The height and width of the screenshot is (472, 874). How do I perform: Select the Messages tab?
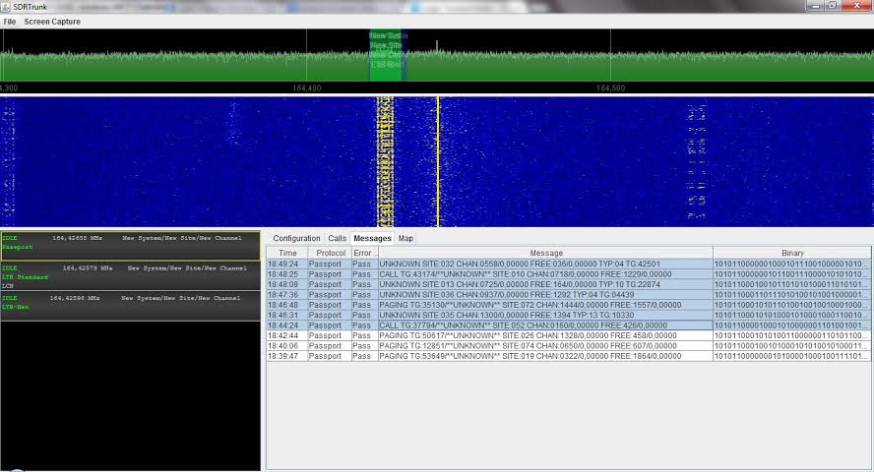coord(372,238)
